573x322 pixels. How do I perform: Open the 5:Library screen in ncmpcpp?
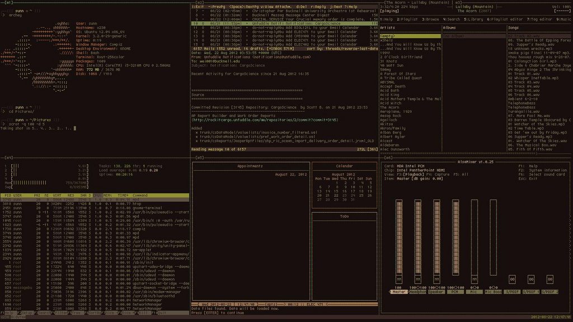point(473,19)
